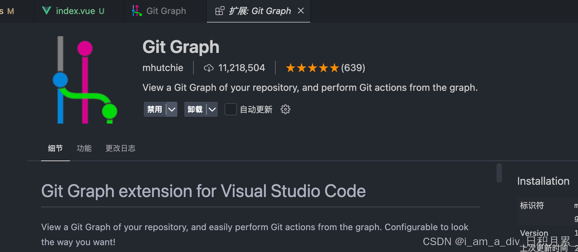Expand the 禁用 dropdown arrow

click(172, 109)
